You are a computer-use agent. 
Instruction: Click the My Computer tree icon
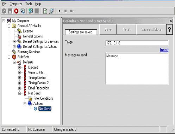click(x=9, y=21)
